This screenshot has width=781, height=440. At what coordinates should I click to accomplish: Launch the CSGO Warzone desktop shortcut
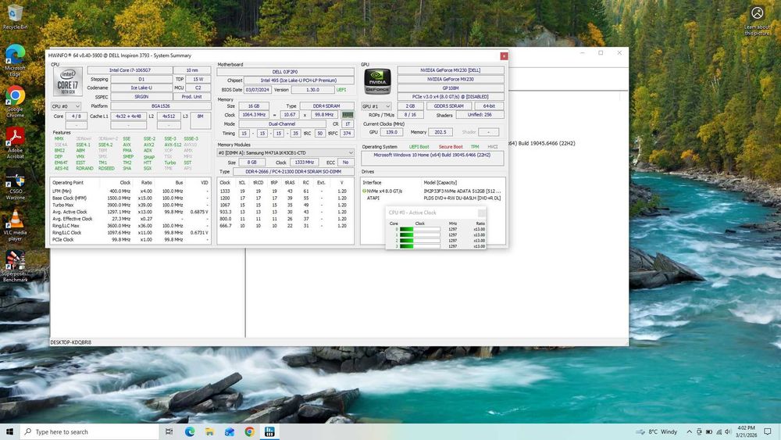pos(15,184)
